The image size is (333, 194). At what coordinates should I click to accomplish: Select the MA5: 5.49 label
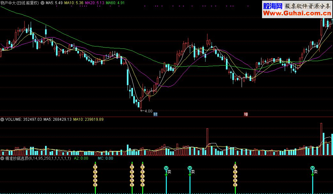[x=54, y=3]
